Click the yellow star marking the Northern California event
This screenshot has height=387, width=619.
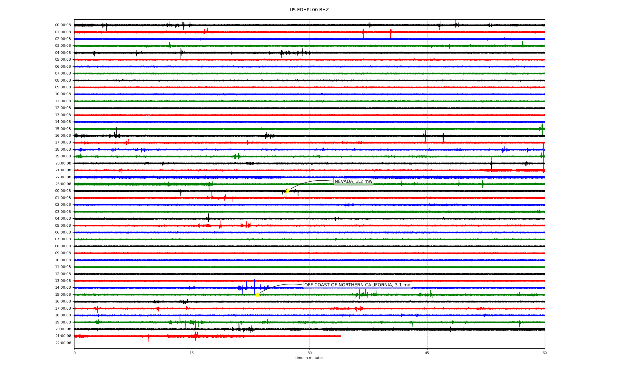point(257,294)
